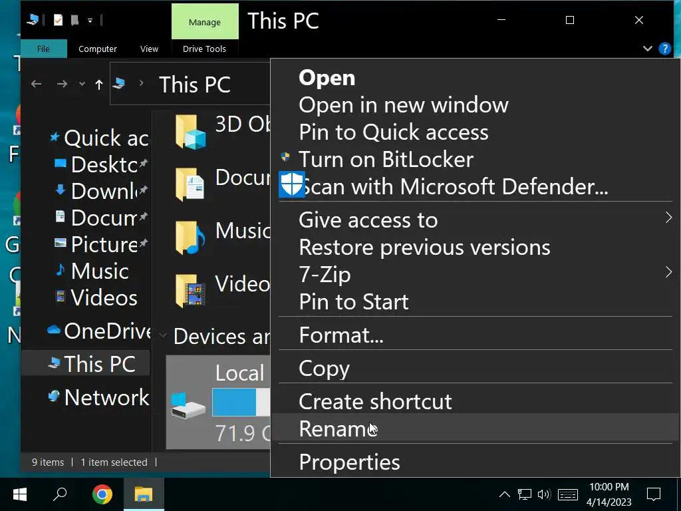Open the File ribbon tab
The image size is (681, 511).
tap(43, 49)
